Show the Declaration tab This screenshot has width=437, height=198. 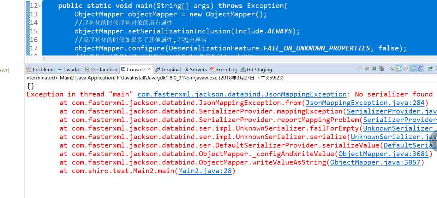pyautogui.click(x=101, y=69)
